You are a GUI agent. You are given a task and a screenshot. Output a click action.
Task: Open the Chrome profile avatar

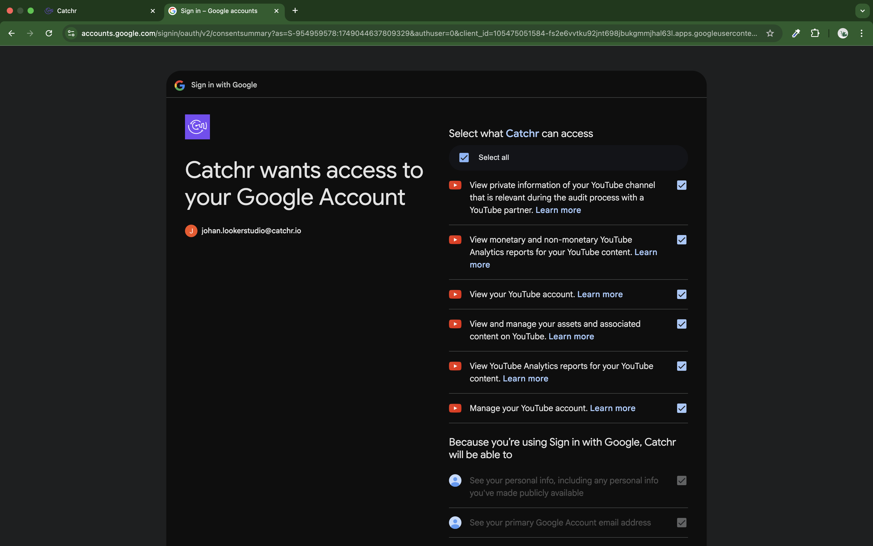(843, 33)
